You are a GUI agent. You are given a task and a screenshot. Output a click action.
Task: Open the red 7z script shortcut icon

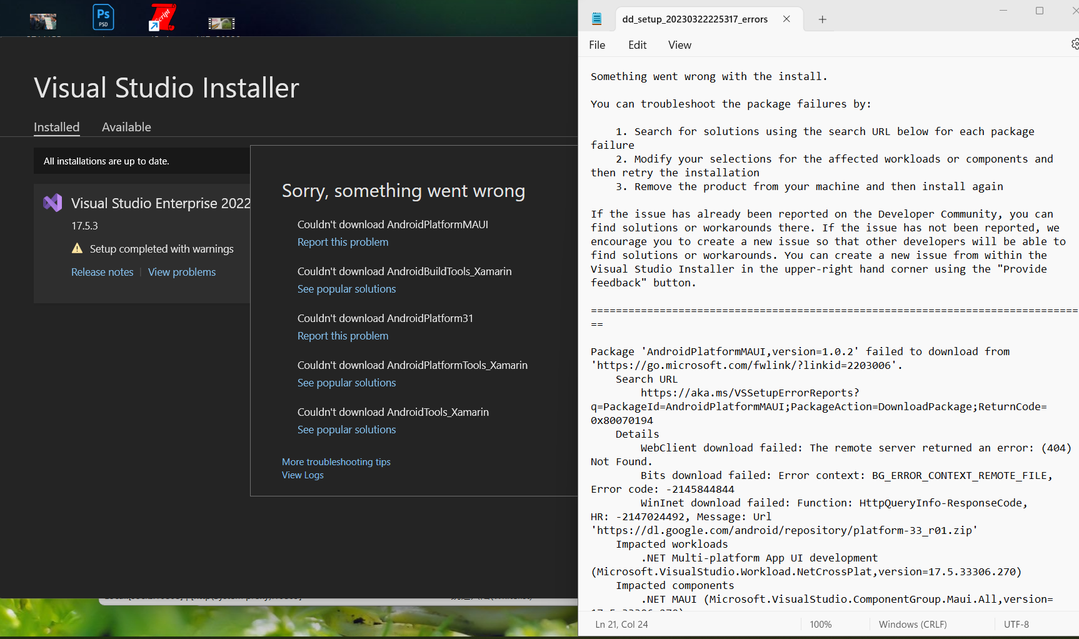pos(163,17)
